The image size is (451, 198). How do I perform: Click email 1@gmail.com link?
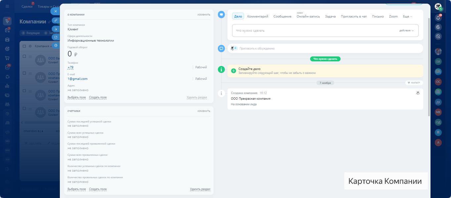click(x=77, y=79)
